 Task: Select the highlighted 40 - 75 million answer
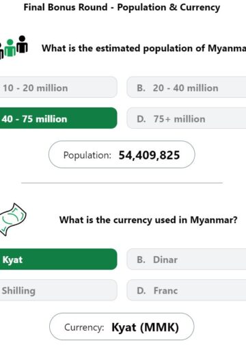[x=58, y=118]
